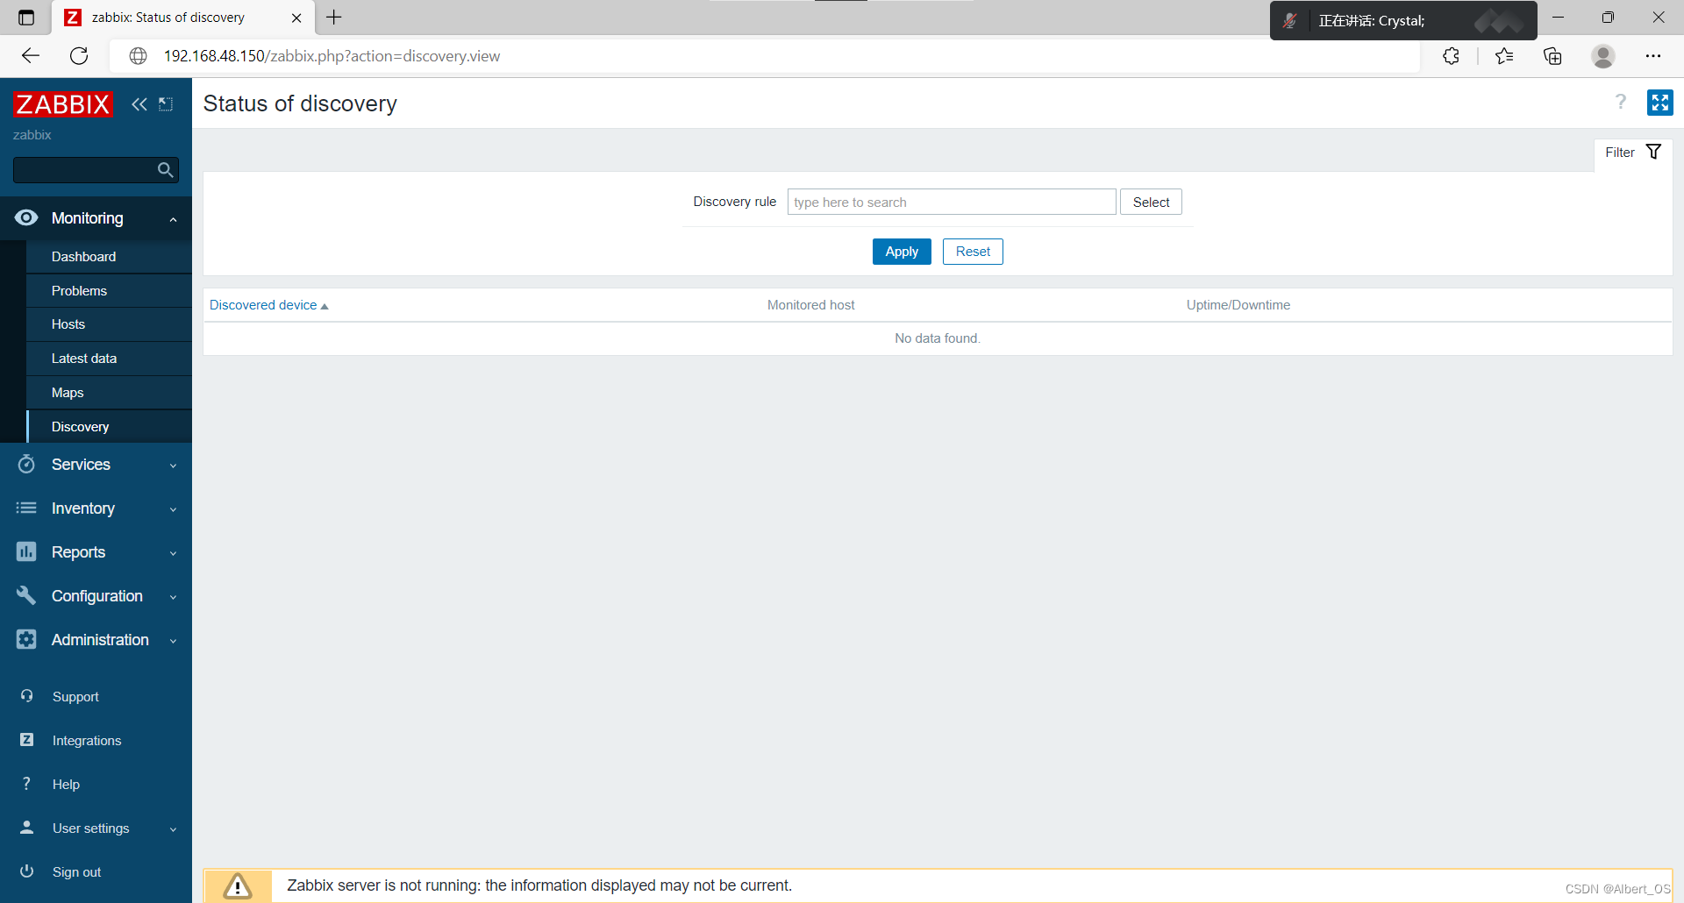Open the Configuration menu label

tap(97, 596)
